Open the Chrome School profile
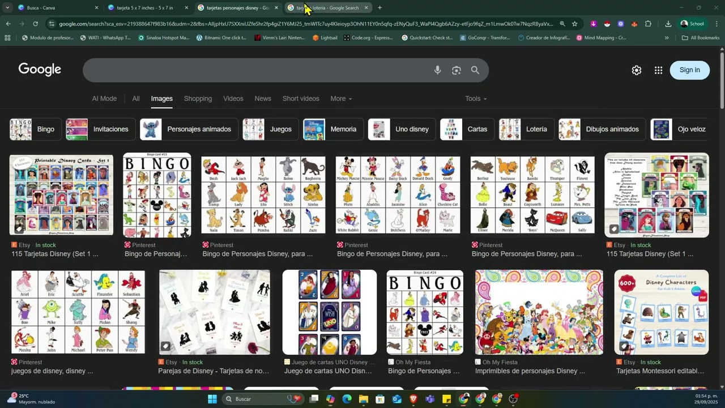This screenshot has width=725, height=408. (692, 24)
